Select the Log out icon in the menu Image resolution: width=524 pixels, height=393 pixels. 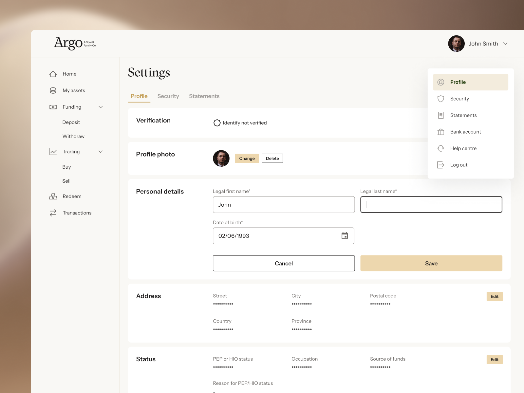pos(441,165)
